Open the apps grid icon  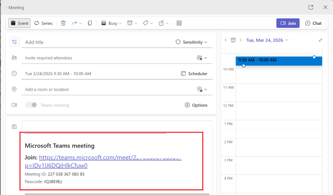coord(179,23)
